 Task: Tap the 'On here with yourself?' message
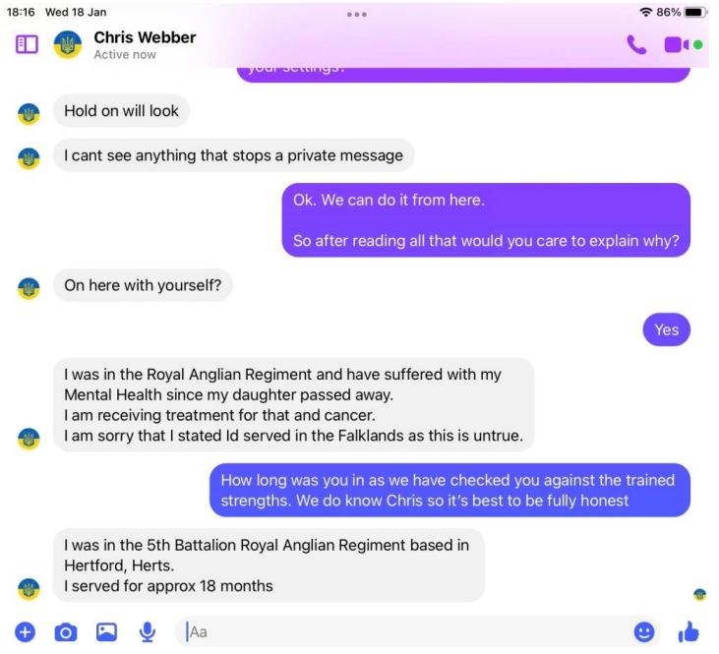[143, 285]
